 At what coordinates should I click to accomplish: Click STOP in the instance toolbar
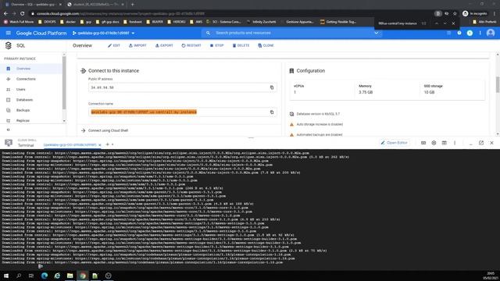(217, 45)
